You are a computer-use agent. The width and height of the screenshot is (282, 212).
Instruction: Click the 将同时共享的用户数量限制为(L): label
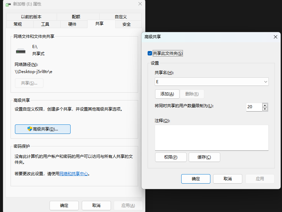pos(184,106)
